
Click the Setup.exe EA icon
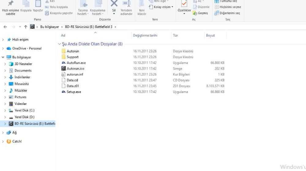[x=63, y=92]
